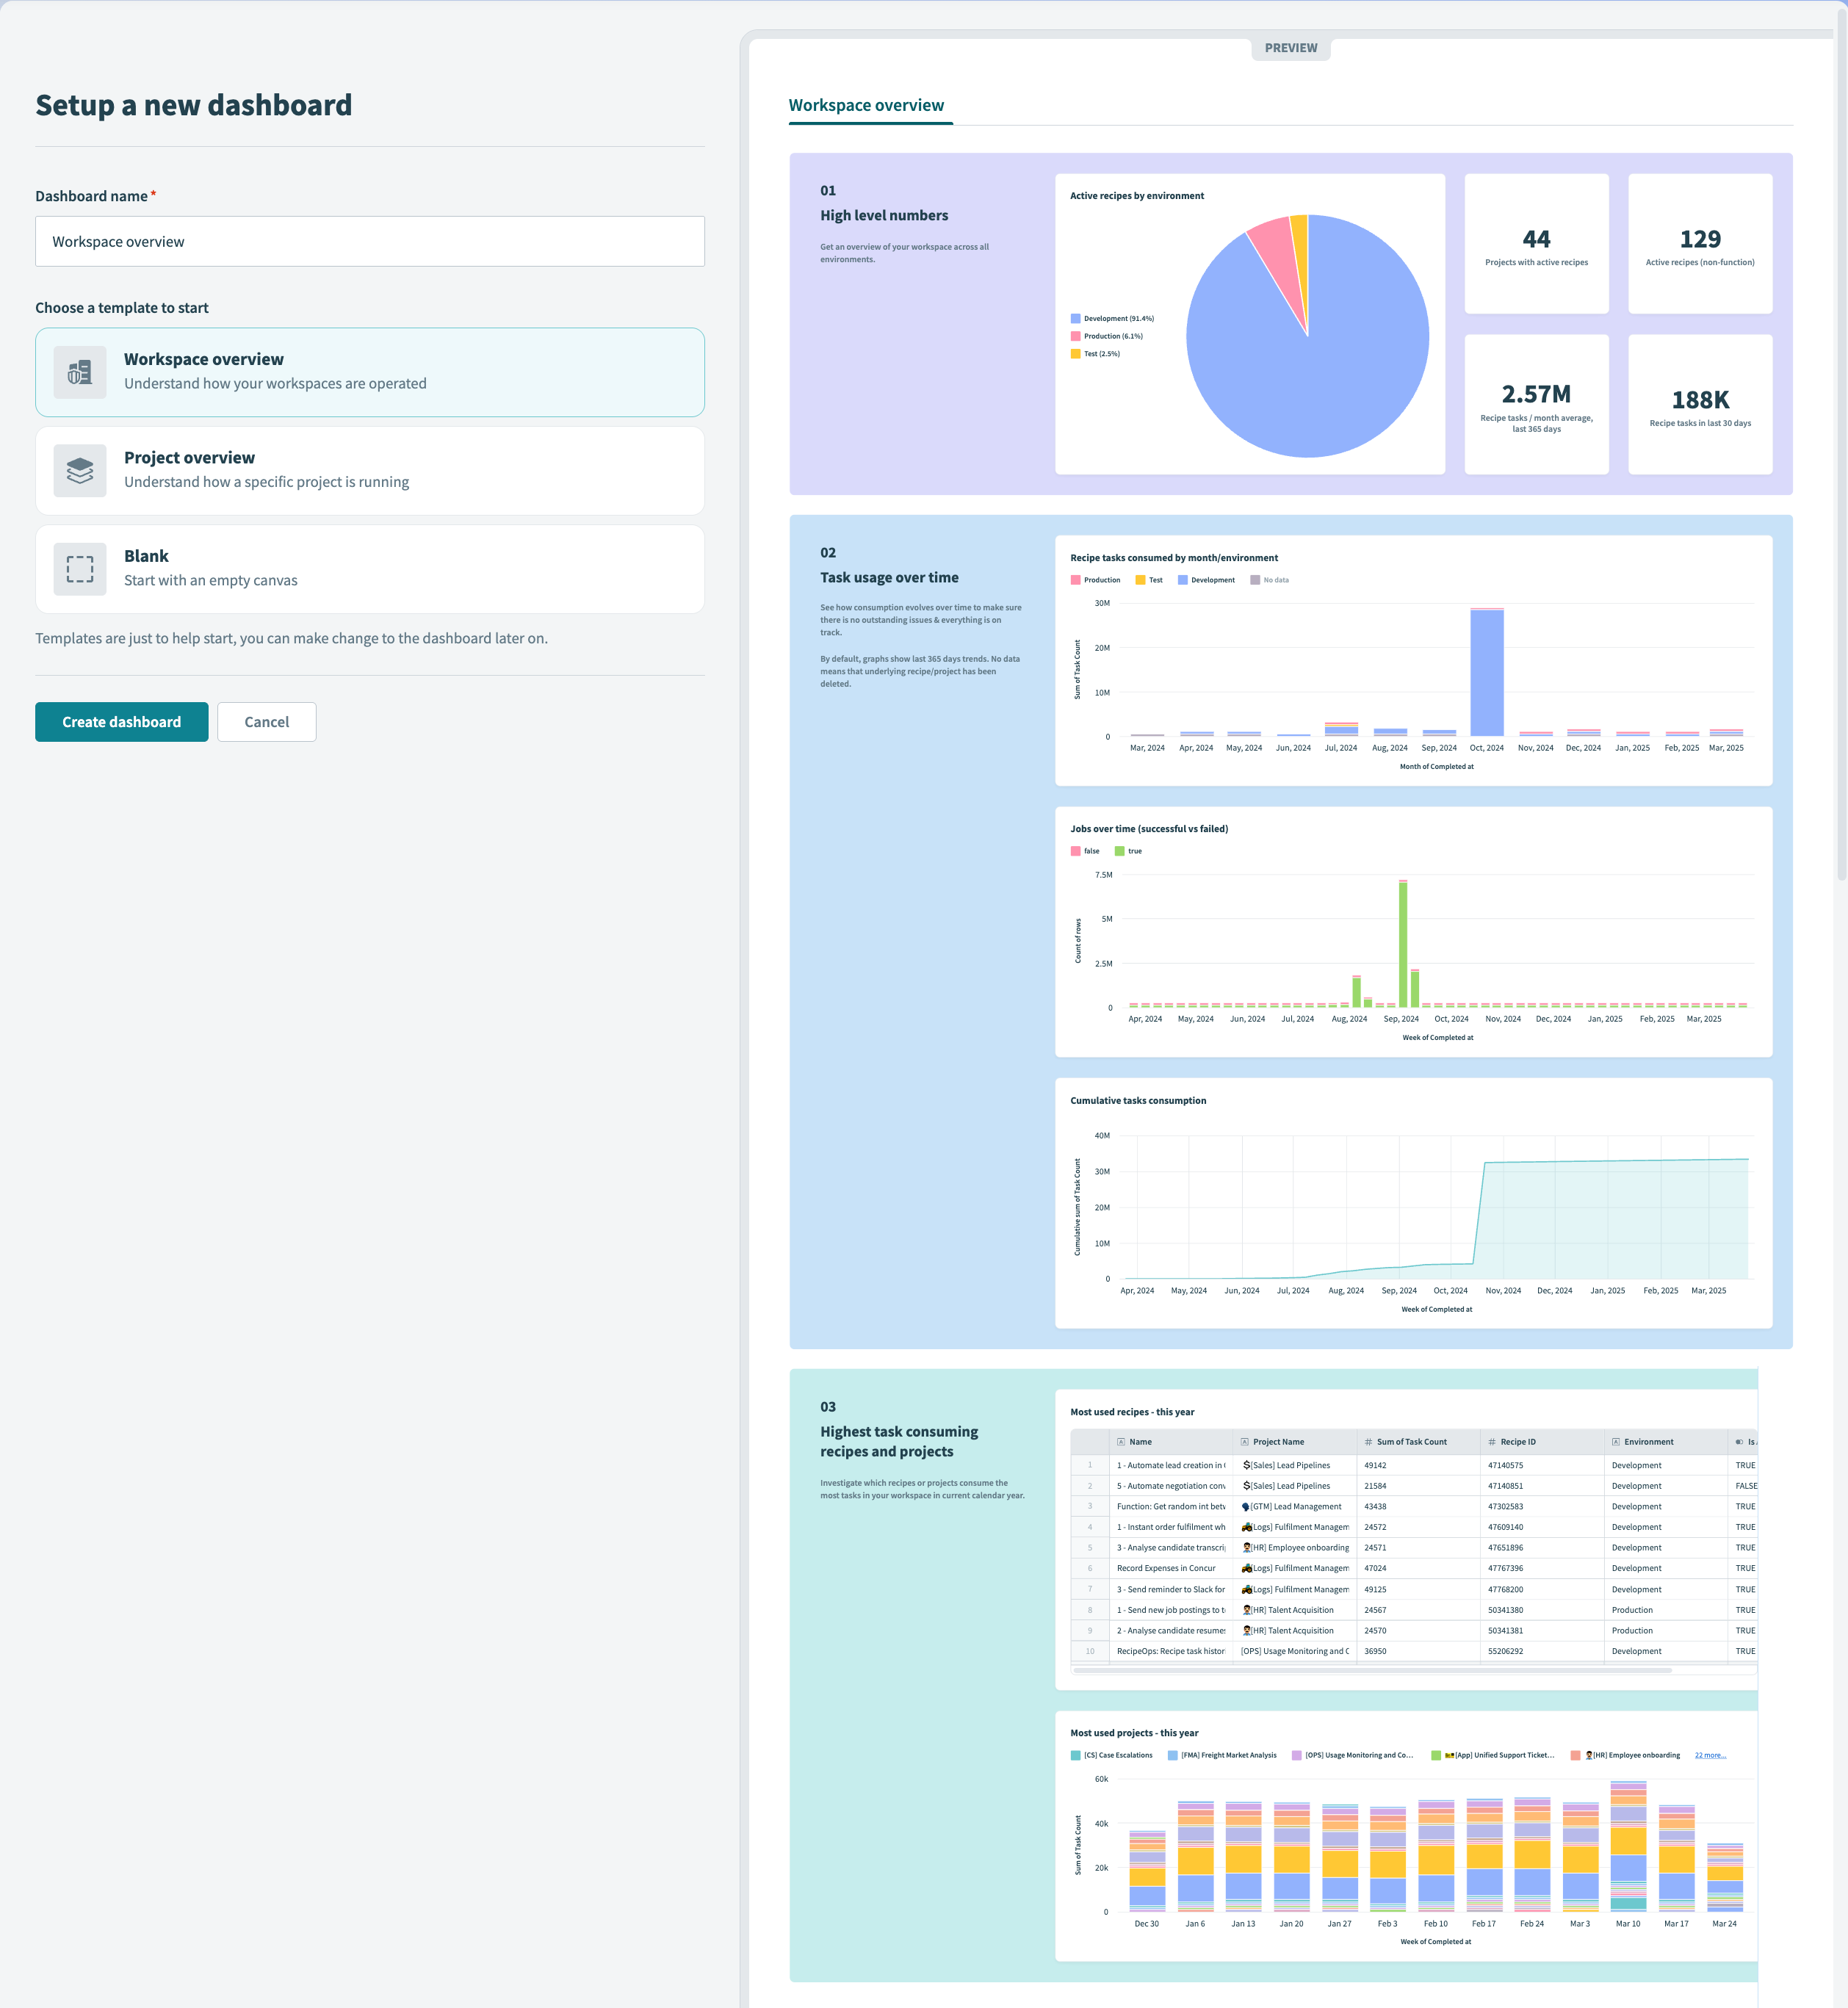
Task: Click the tractor icon beside [Logs] Fulfilment Management
Action: pos(1246,1527)
